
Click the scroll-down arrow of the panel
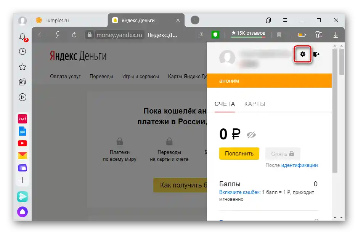coord(335,218)
